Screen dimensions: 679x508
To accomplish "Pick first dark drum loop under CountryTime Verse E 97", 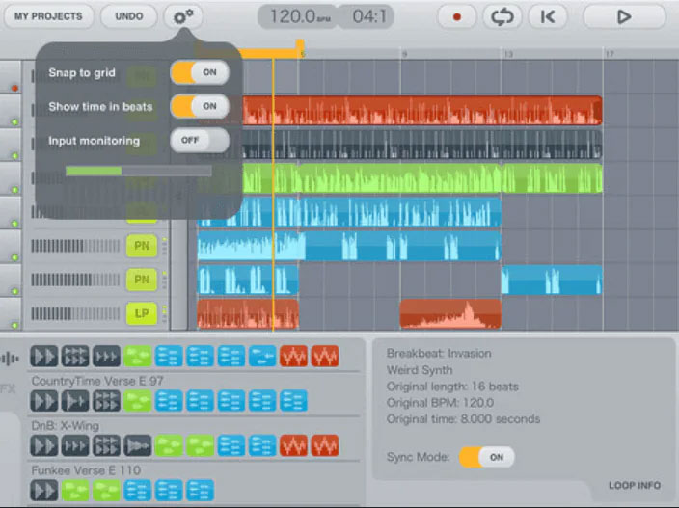I will [x=43, y=401].
